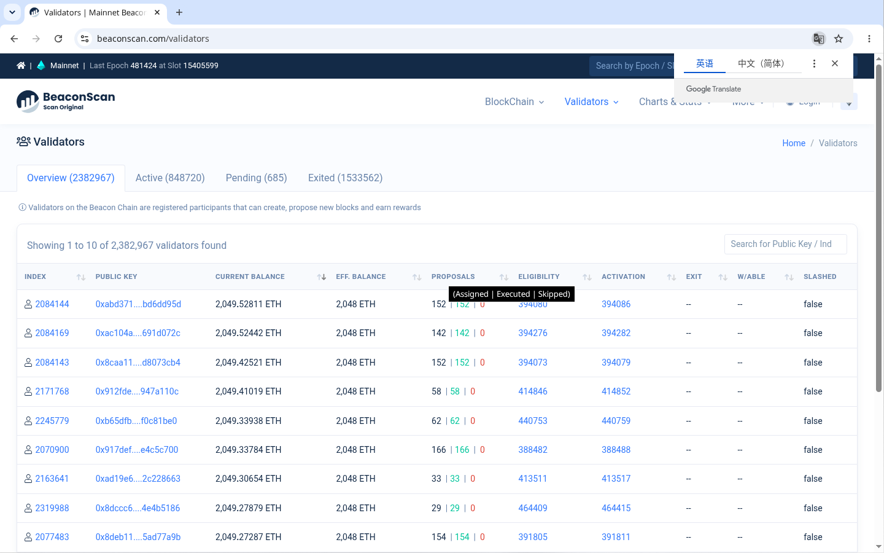884x553 pixels.
Task: Reload the page
Action: 58,39
